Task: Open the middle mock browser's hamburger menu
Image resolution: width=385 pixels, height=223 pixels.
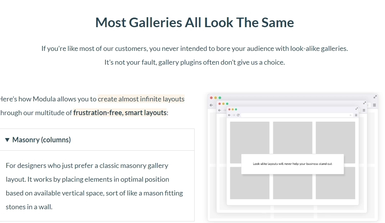Action: click(x=364, y=110)
